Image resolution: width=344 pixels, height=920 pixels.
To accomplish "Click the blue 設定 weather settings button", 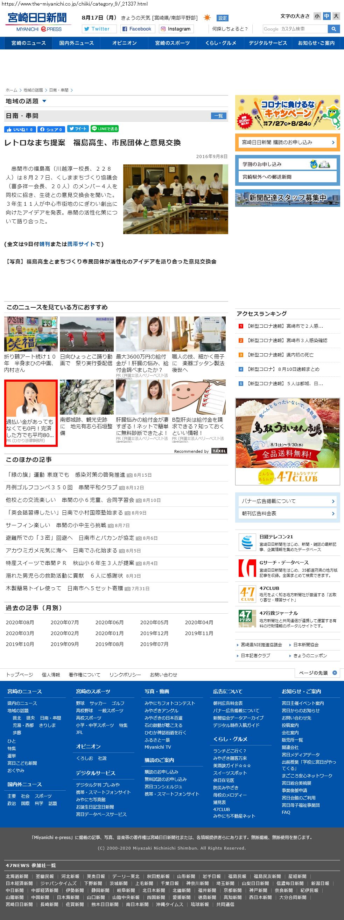I will pos(223,18).
